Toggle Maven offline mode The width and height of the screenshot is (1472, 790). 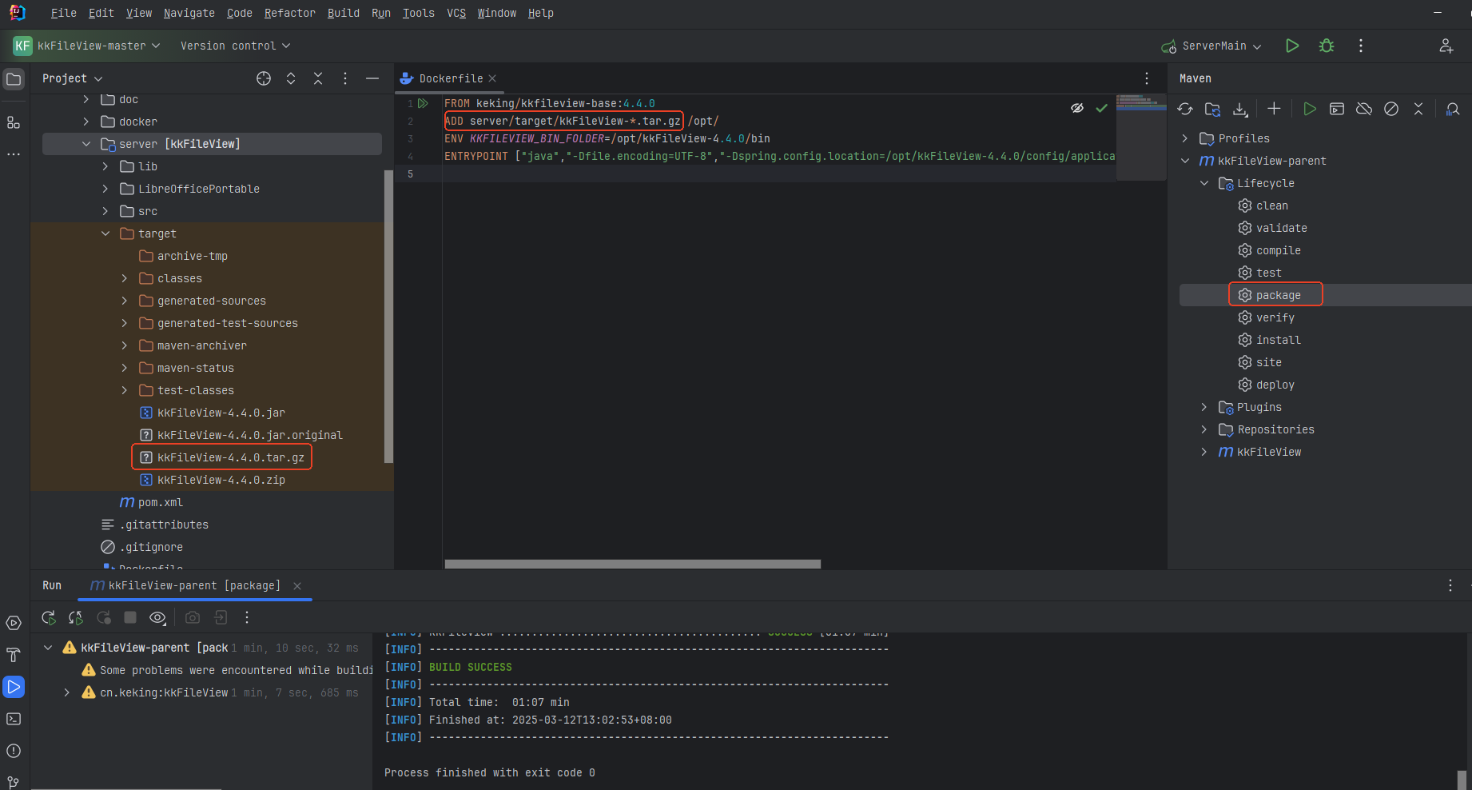pos(1364,109)
